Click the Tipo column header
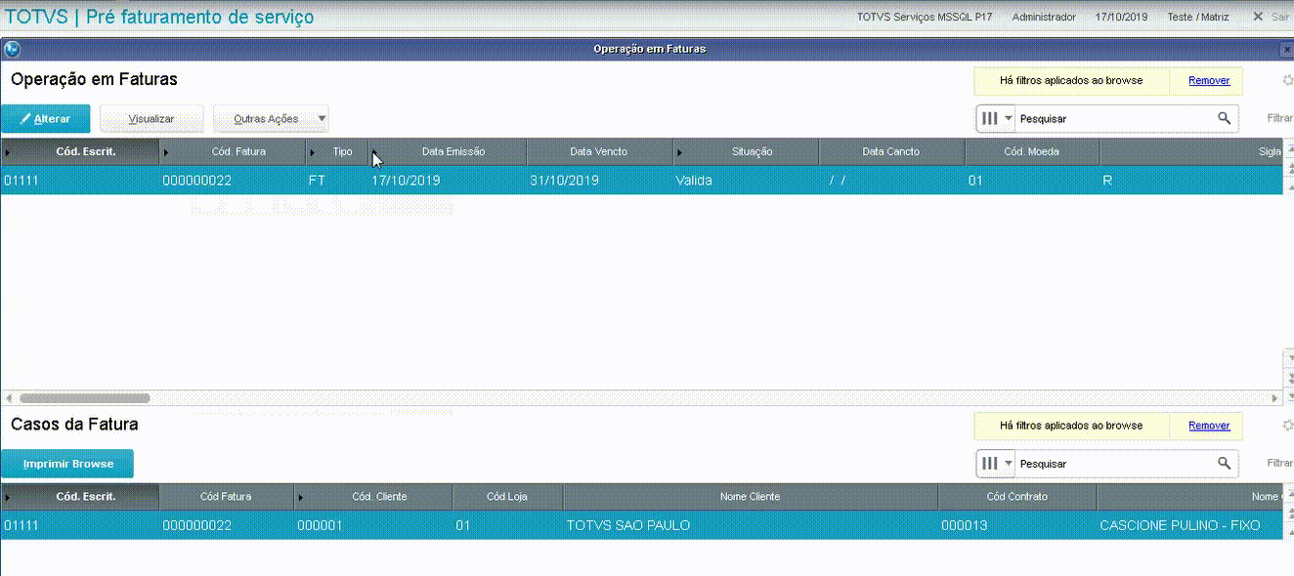 point(337,152)
